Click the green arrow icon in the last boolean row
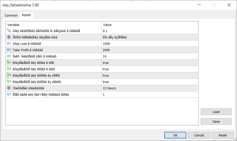237x141 pixels. pyautogui.click(x=9, y=82)
